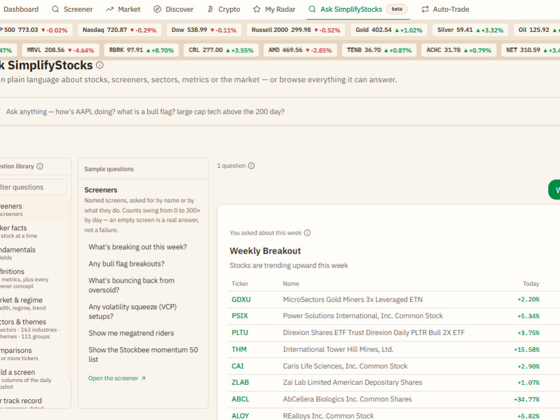The image size is (560, 420).
Task: Click the Market trend-line icon
Action: tap(110, 10)
